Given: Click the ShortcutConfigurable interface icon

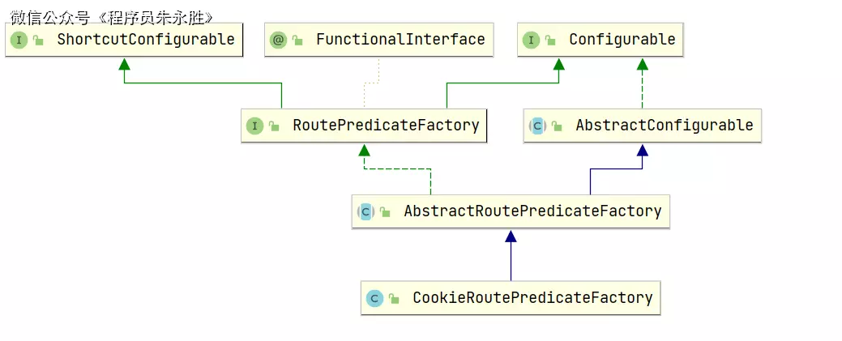Looking at the screenshot, I should coord(19,40).
